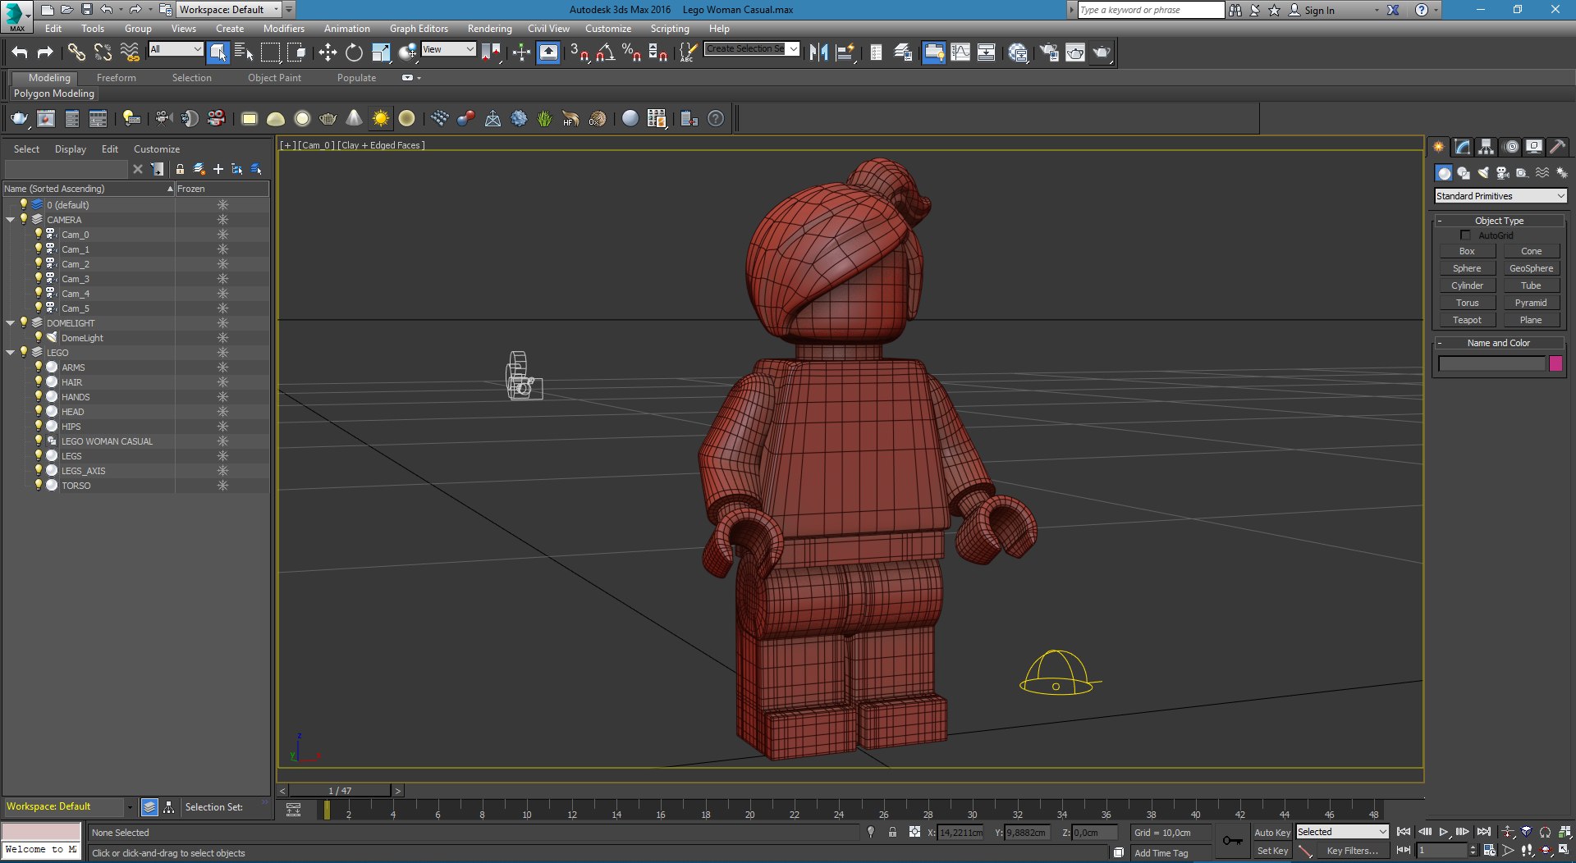Open the Standard Primitives dropdown
Screen dimensions: 1576x863
click(1500, 196)
